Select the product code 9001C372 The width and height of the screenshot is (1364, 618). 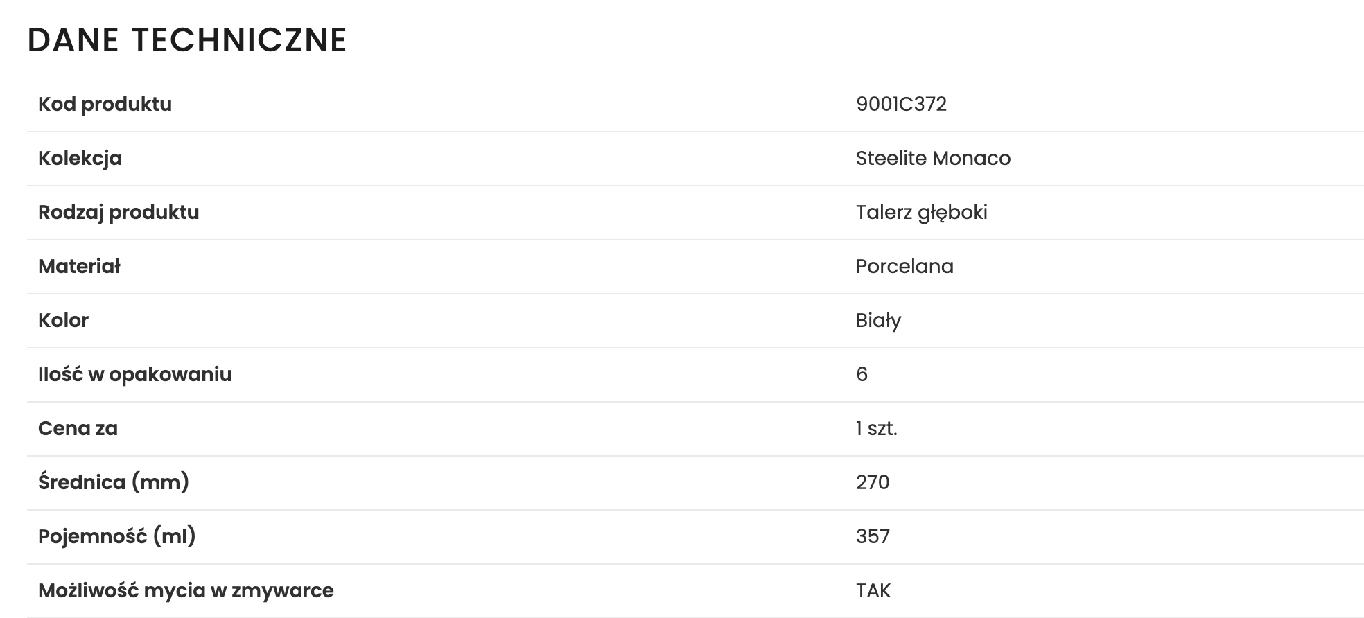[x=901, y=104]
